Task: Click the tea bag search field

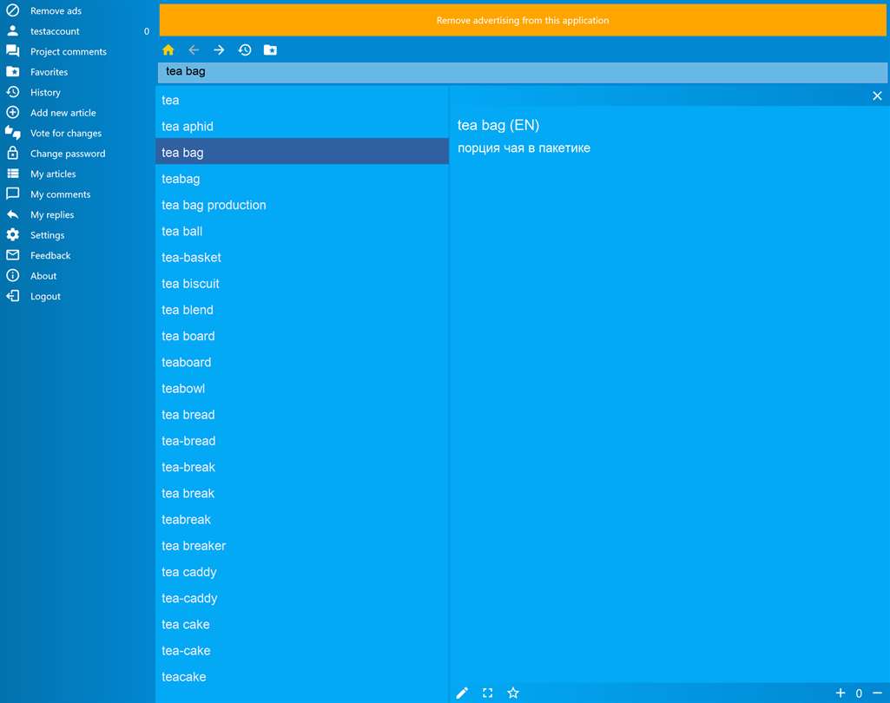Action: (x=523, y=72)
